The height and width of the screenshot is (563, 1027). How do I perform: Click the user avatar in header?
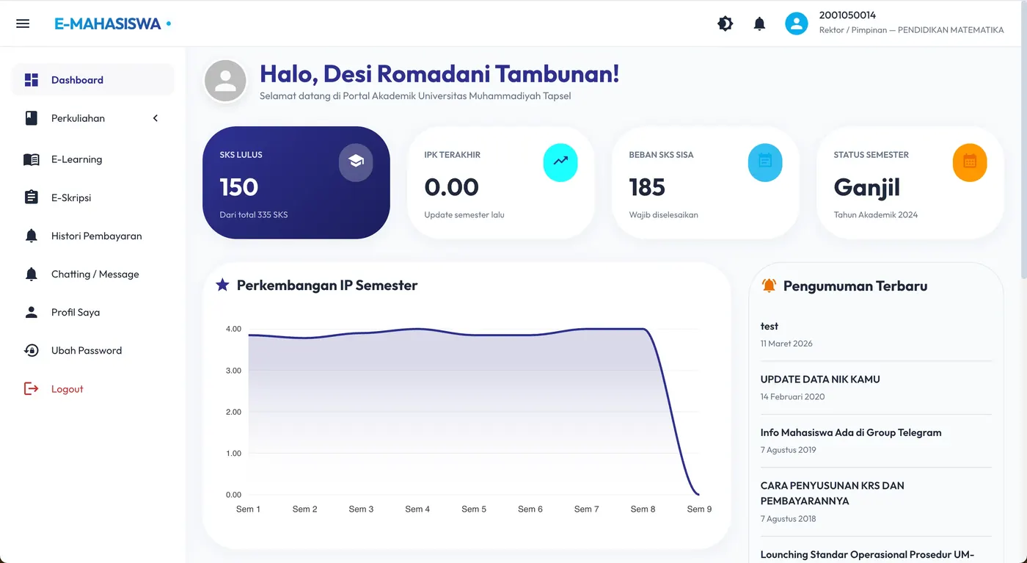click(x=796, y=23)
